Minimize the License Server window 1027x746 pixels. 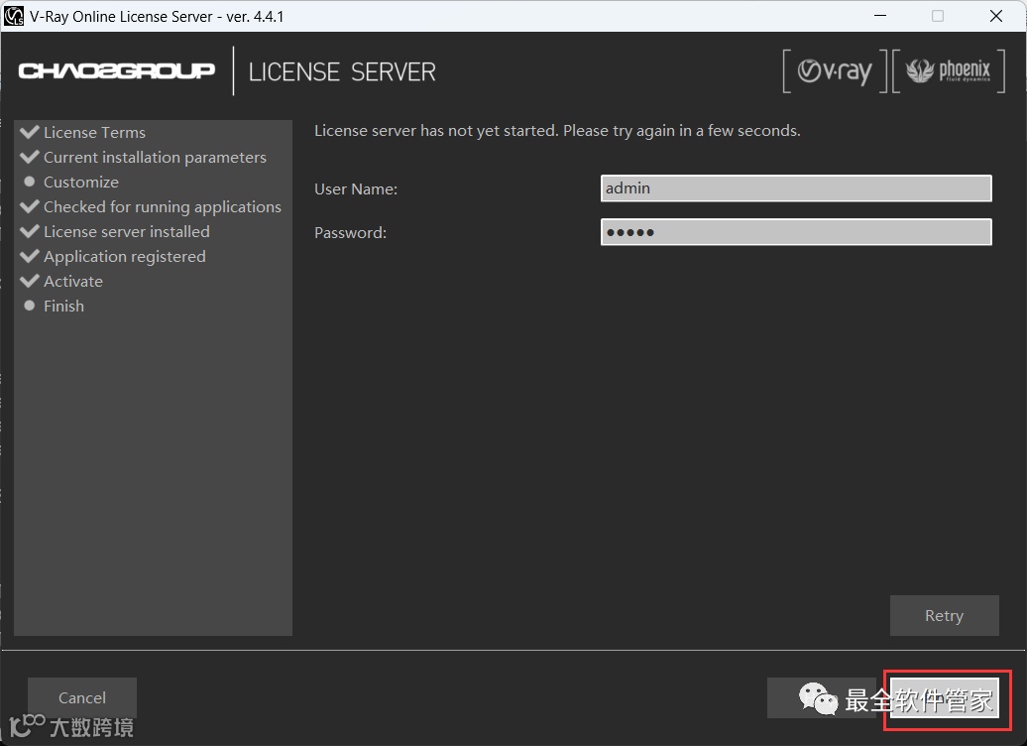[880, 16]
